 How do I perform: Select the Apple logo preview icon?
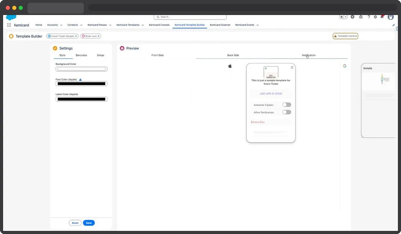[230, 66]
